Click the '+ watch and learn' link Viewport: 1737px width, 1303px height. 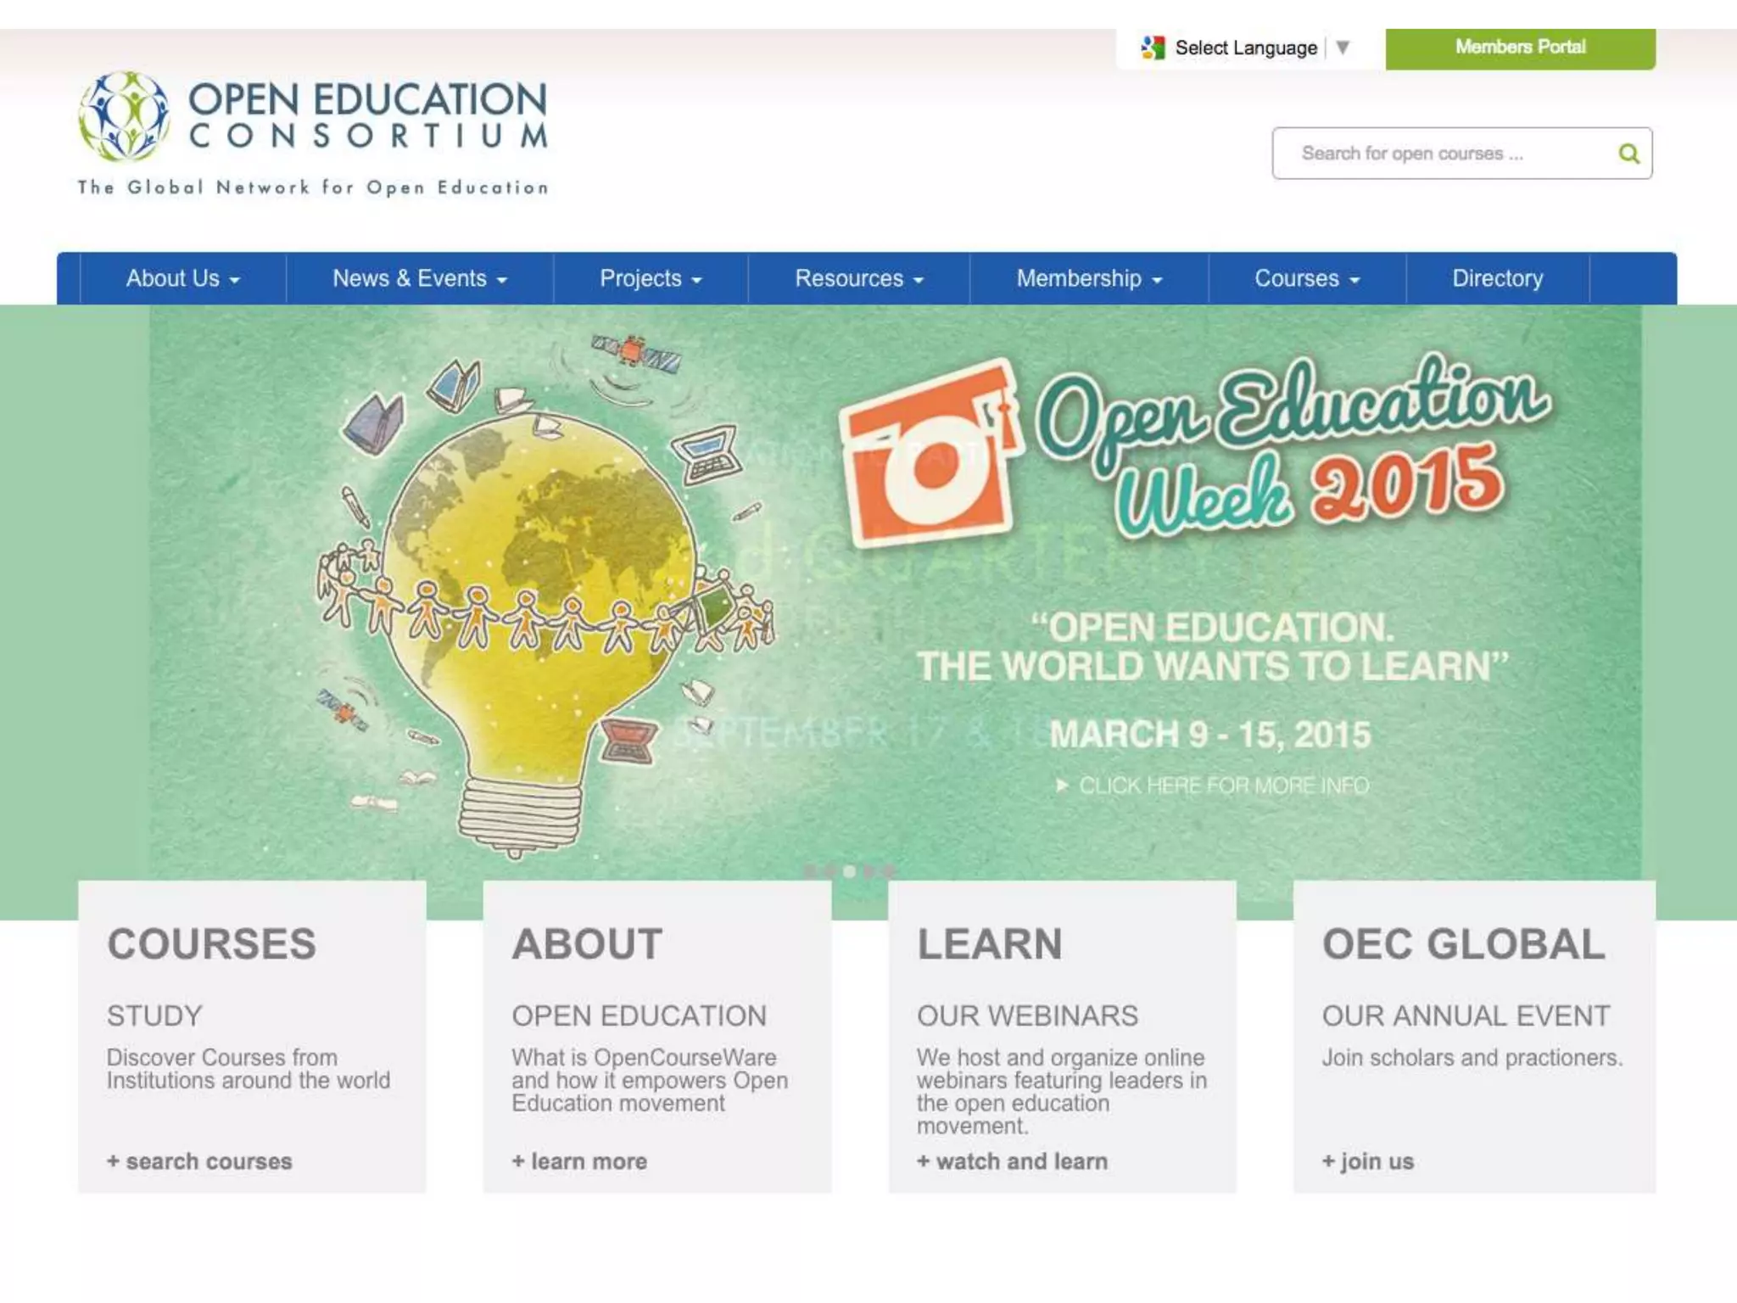coord(1012,1161)
